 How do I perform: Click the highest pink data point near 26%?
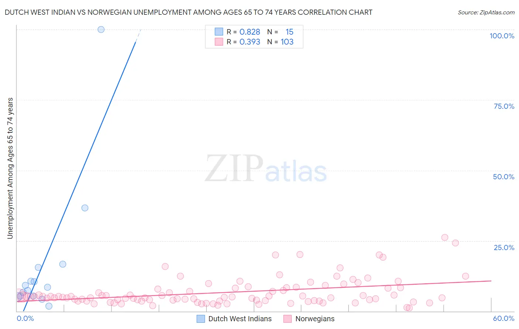click(x=445, y=238)
